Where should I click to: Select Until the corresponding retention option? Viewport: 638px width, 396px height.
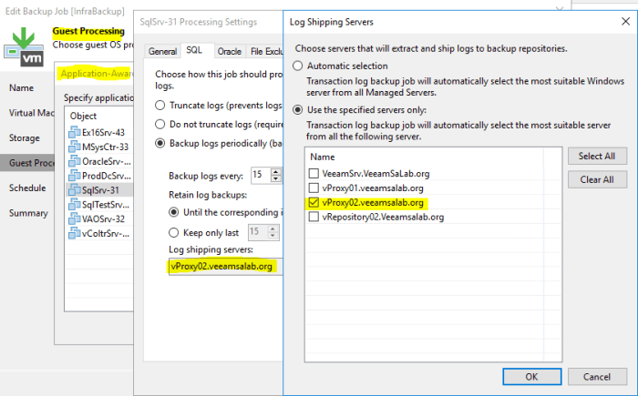click(x=174, y=212)
